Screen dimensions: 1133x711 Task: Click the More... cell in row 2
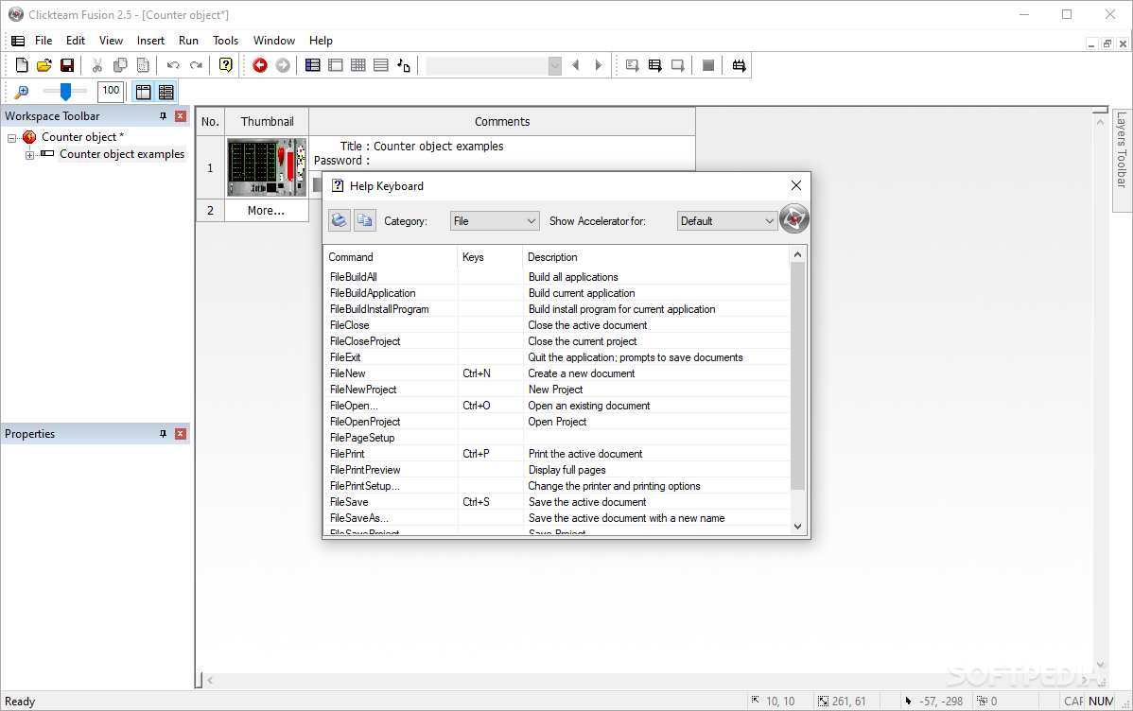[x=267, y=210]
